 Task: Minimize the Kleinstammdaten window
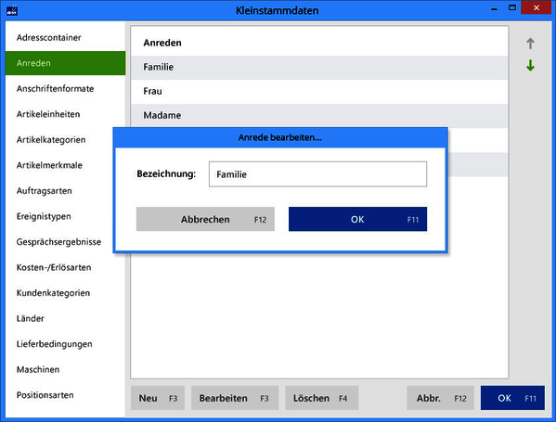[x=495, y=8]
